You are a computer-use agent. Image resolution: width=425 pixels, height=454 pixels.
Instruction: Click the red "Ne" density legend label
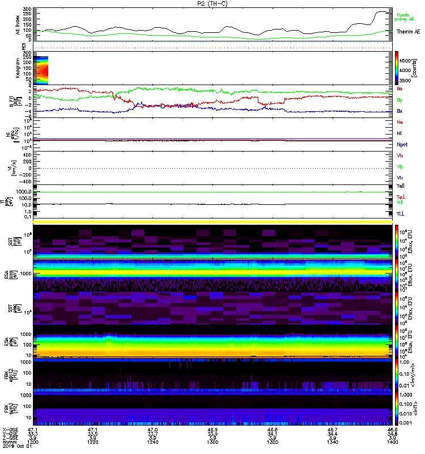tap(400, 122)
